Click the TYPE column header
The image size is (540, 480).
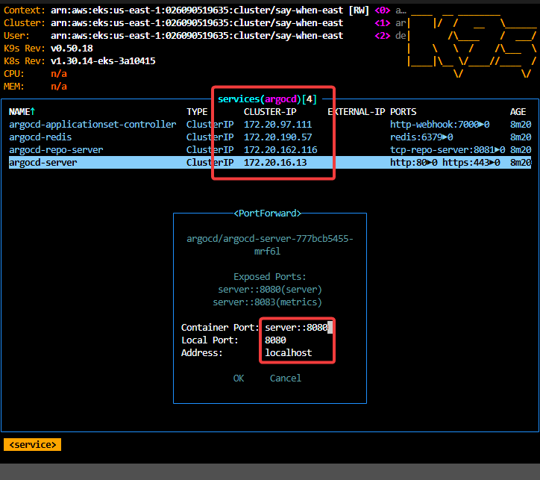pyautogui.click(x=197, y=112)
